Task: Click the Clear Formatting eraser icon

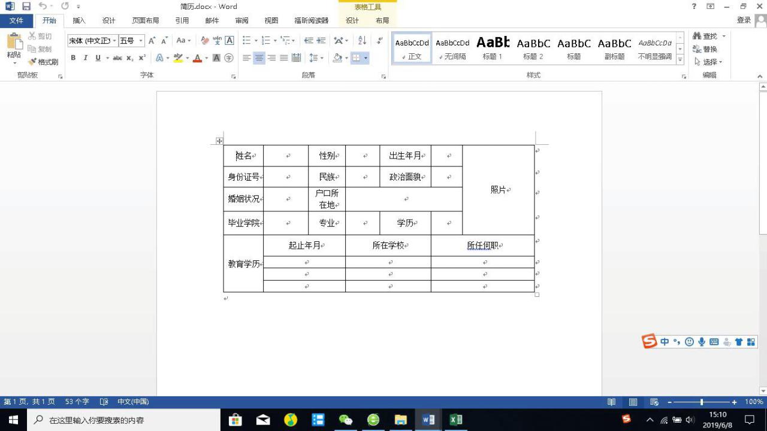Action: (205, 41)
